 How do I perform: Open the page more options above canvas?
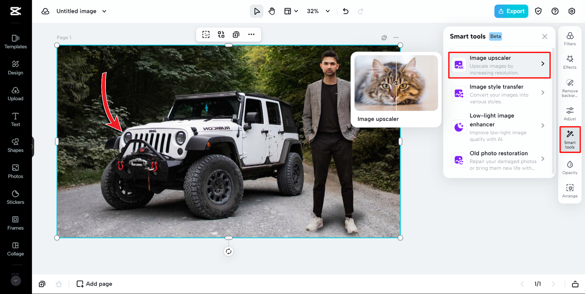396,37
